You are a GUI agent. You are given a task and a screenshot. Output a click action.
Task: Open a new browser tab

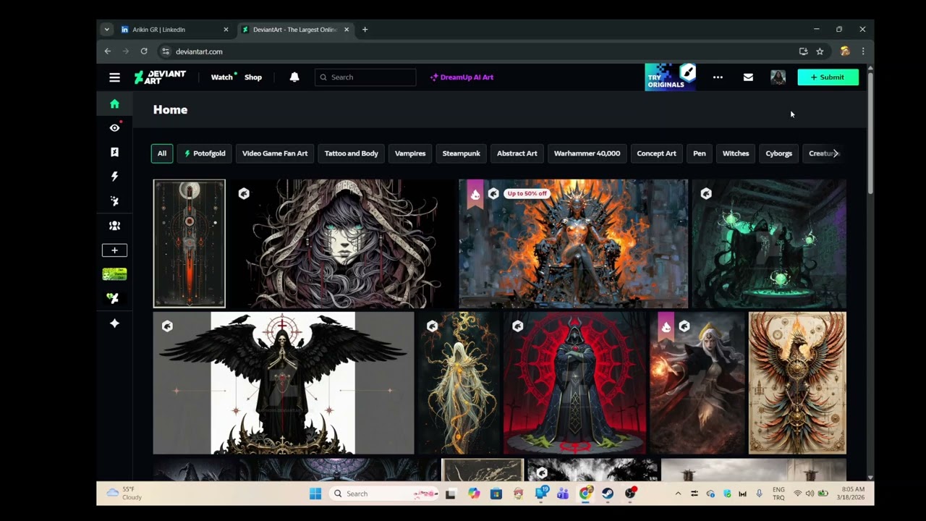coord(365,30)
